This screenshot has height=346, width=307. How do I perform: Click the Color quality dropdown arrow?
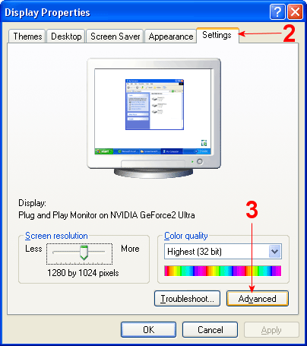(x=275, y=252)
